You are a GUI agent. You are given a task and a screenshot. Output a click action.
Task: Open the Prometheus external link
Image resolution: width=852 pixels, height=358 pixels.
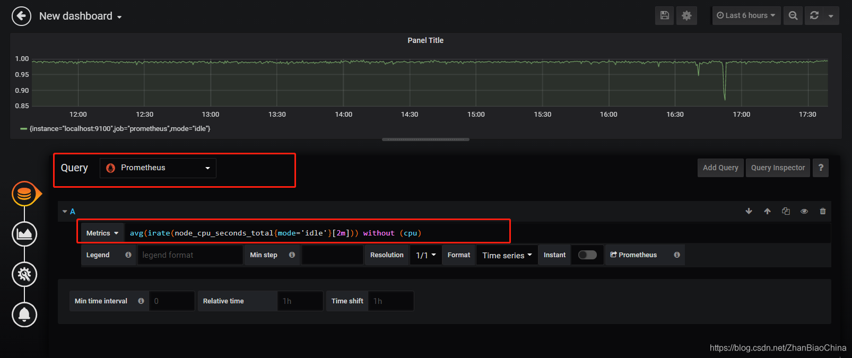[633, 255]
